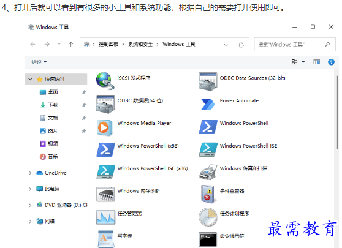Select OneDrive in the navigation pane
342x248 pixels.
click(51, 173)
